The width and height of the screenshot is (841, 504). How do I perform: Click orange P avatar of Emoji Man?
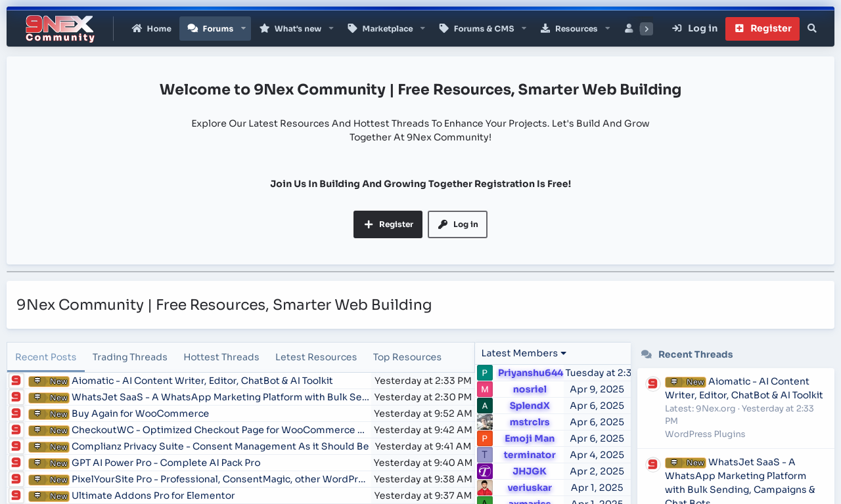click(x=485, y=438)
